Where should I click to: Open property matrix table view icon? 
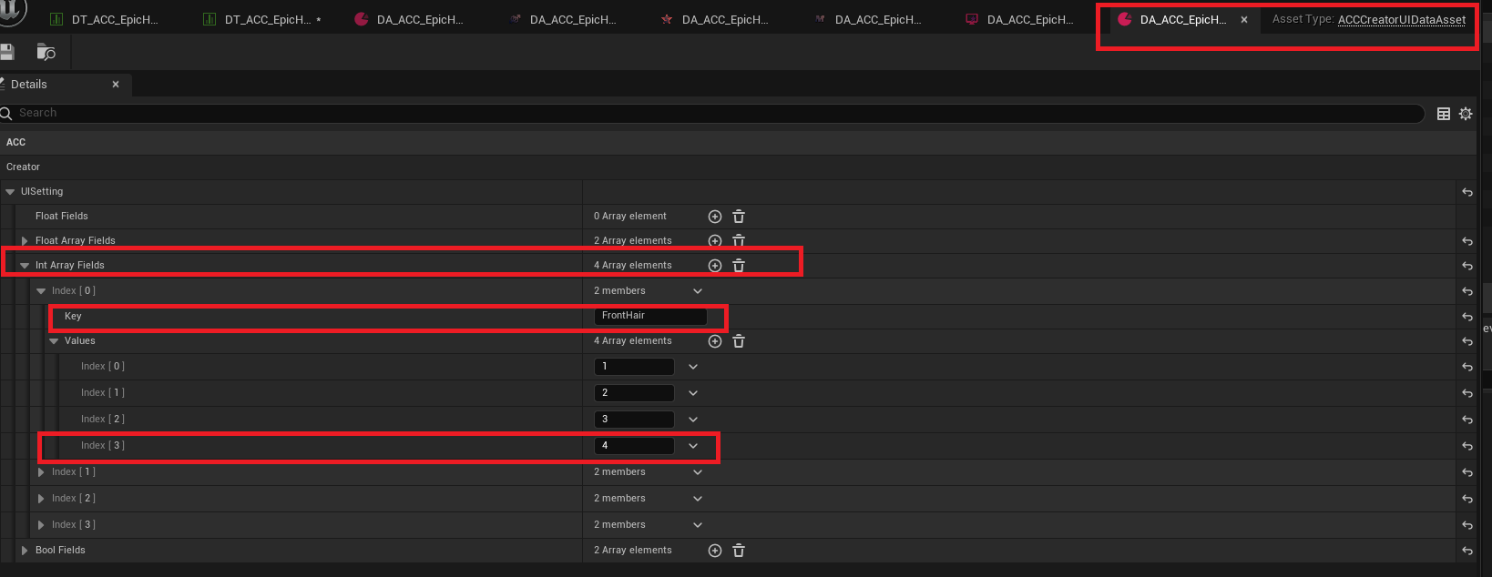[1444, 114]
